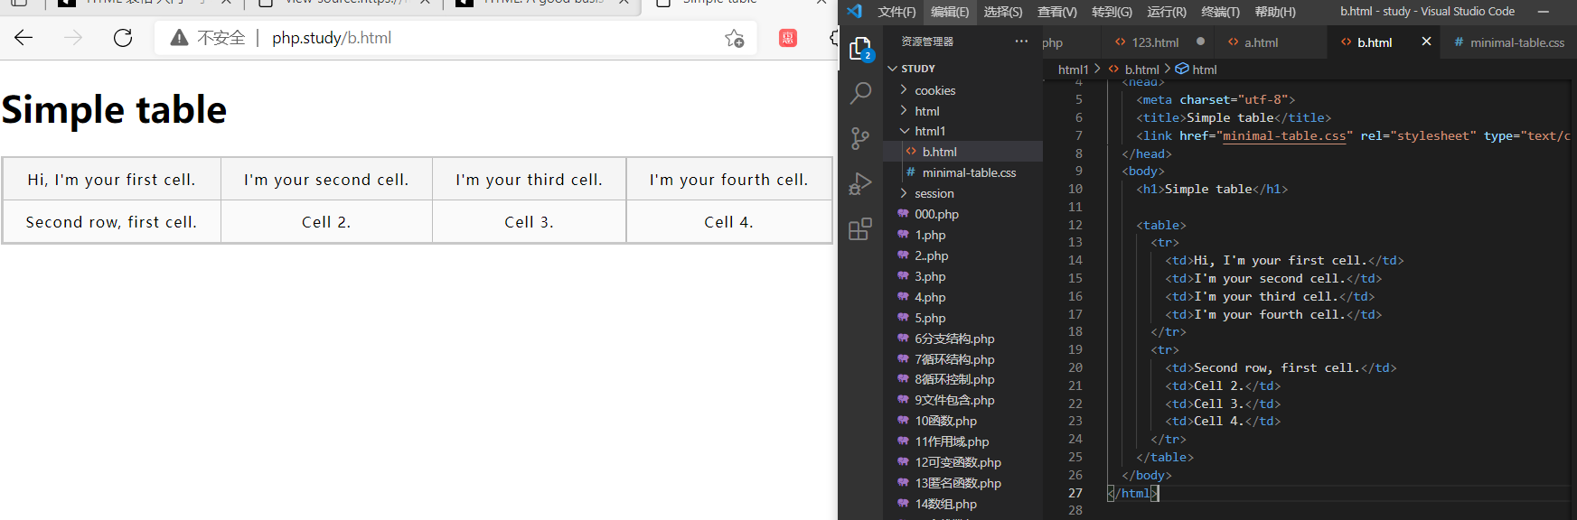The image size is (1577, 520).
Task: Click the "Cell 3." table cell
Action: [529, 222]
